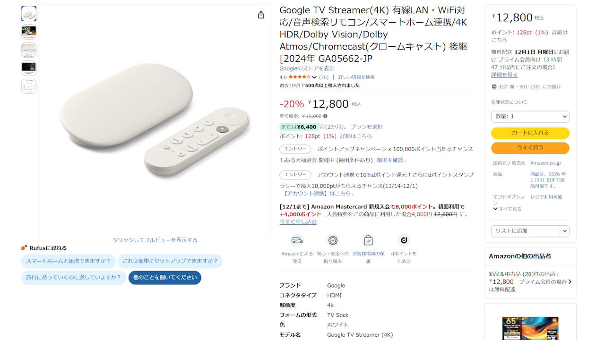Click the 今すぐ買う button
605x340 pixels.
(x=530, y=148)
